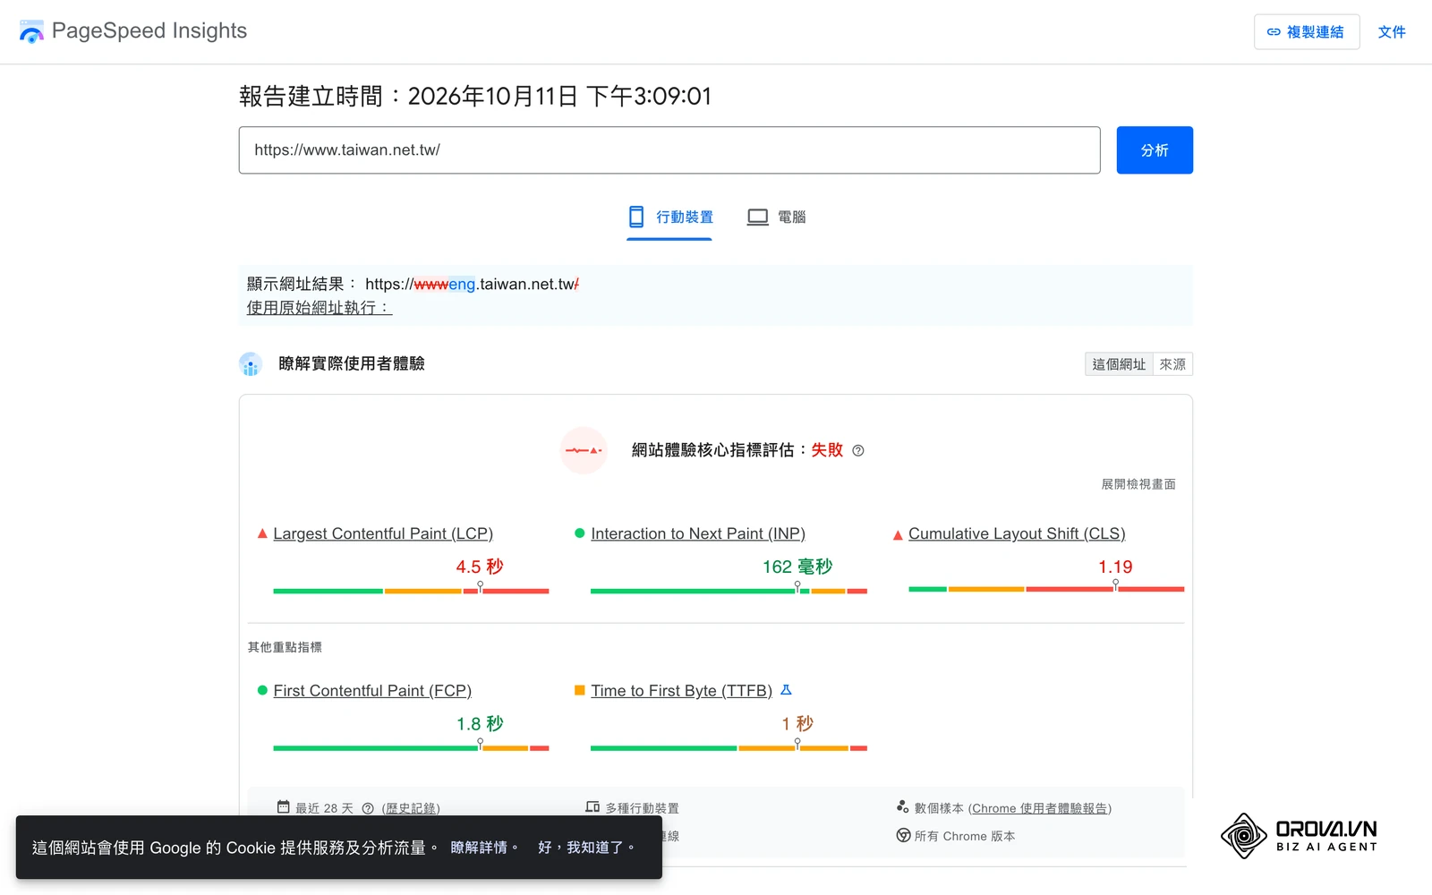Click the copy link button
Viewport: 1432px width, 895px height.
[1307, 32]
